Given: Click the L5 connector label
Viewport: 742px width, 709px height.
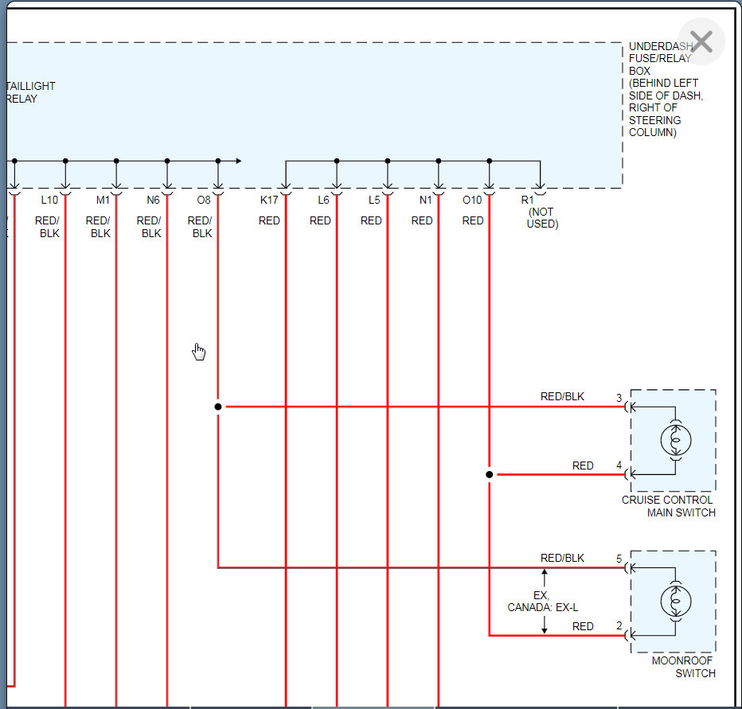Looking at the screenshot, I should click(374, 200).
